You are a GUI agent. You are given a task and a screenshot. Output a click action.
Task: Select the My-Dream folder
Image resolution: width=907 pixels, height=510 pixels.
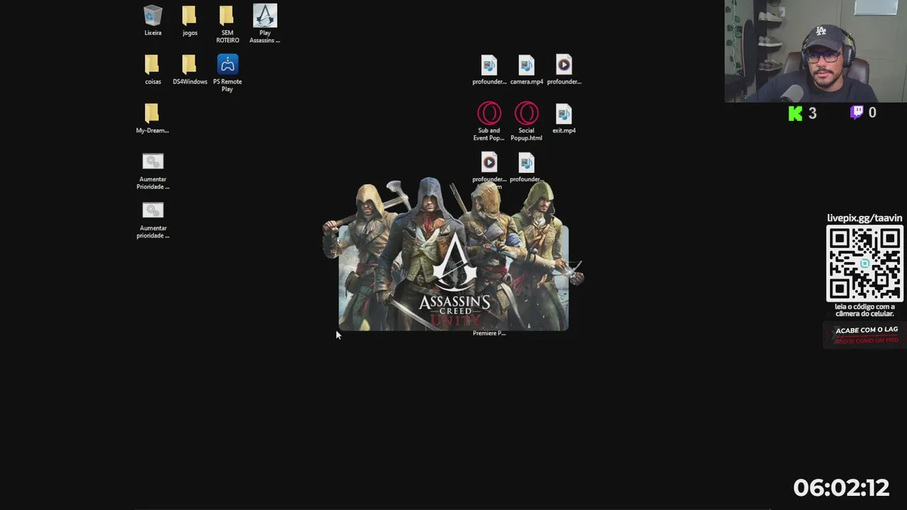pos(152,118)
